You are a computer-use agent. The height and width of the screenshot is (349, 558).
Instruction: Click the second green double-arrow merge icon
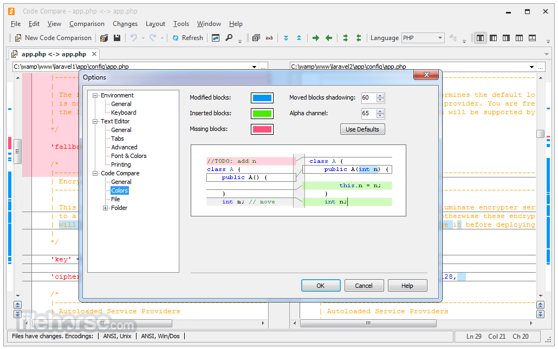[x=358, y=38]
